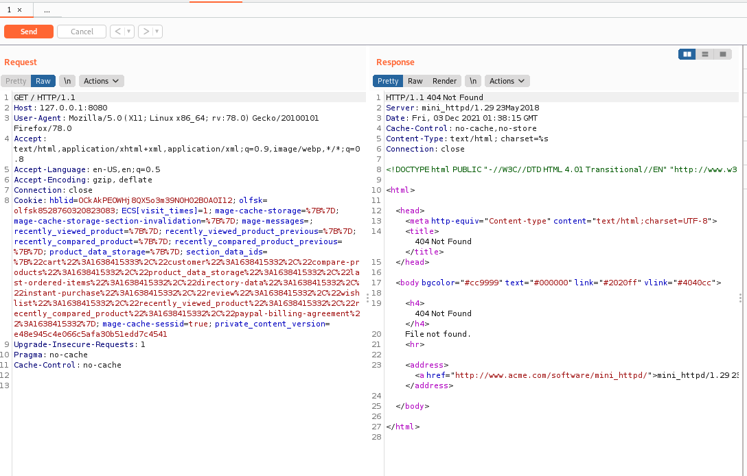Screen dimensions: 747x476
Task: Click the request 'Cache-Control: no-cache' line
Action: (67, 365)
